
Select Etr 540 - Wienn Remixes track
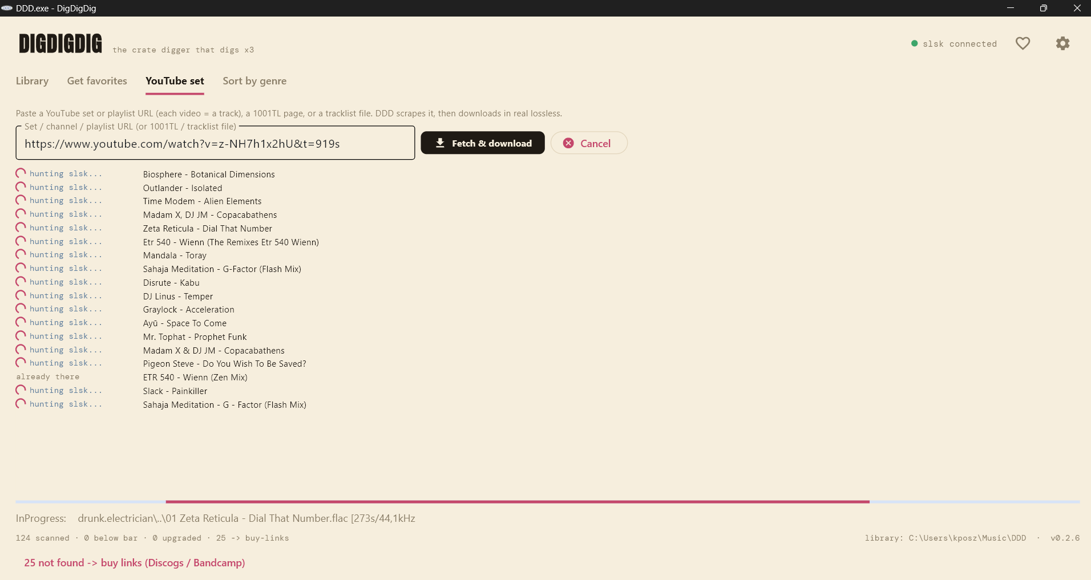(x=231, y=242)
